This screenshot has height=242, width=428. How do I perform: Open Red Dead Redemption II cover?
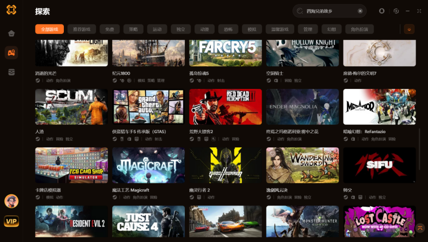(226, 107)
